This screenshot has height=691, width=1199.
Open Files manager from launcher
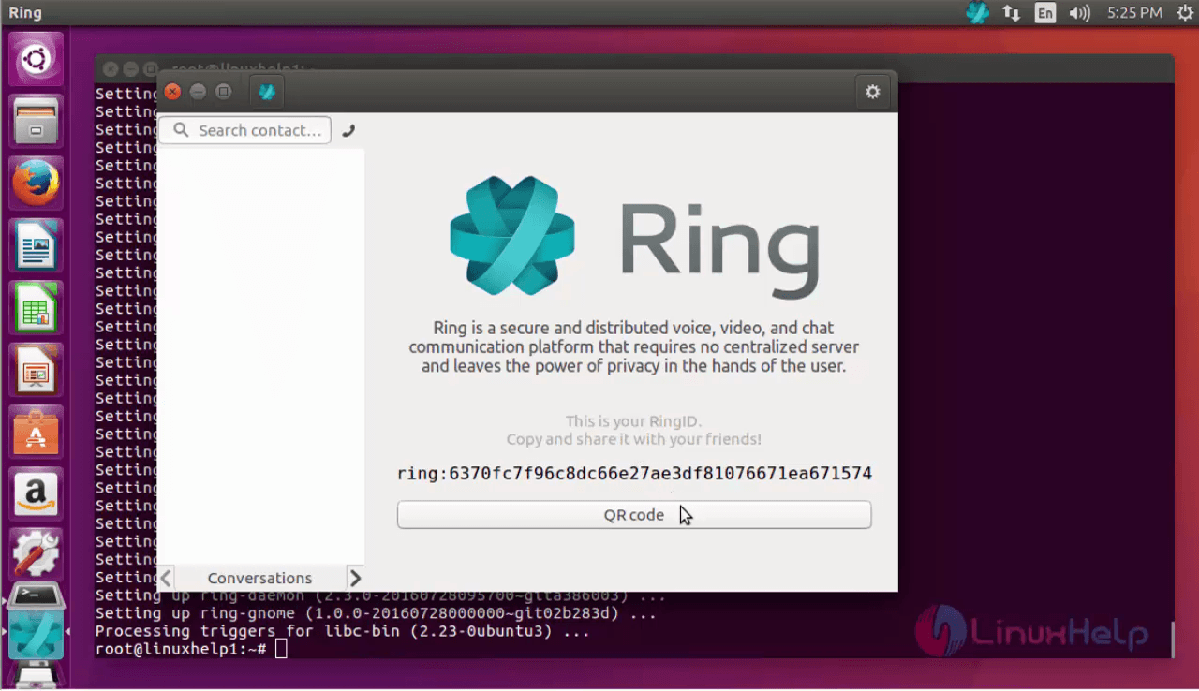pos(36,121)
